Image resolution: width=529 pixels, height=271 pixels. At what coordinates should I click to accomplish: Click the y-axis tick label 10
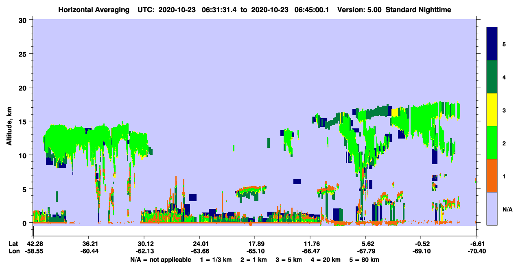coord(24,155)
